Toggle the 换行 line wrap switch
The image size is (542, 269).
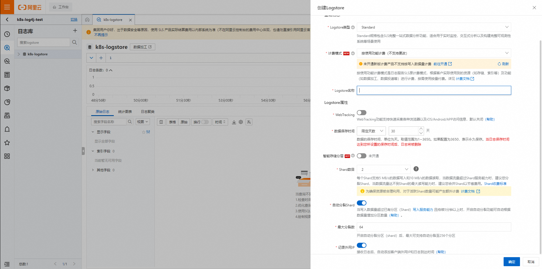coord(205,122)
